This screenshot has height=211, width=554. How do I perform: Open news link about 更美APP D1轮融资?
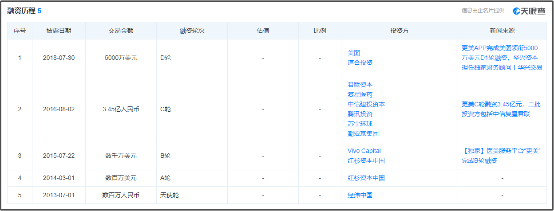(502, 58)
